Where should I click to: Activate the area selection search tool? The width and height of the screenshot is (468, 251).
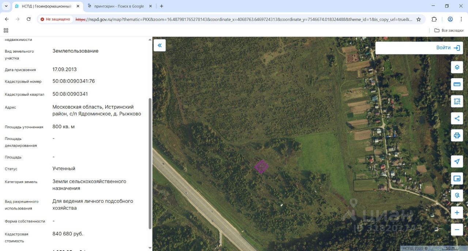tap(457, 101)
